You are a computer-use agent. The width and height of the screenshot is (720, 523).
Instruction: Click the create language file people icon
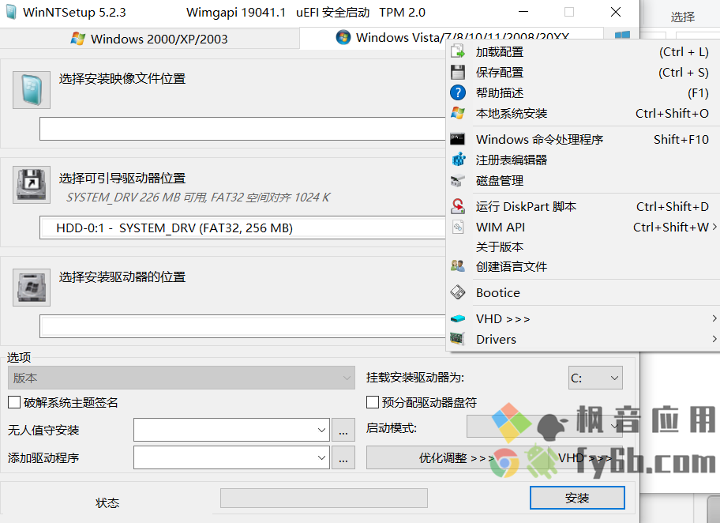point(458,266)
